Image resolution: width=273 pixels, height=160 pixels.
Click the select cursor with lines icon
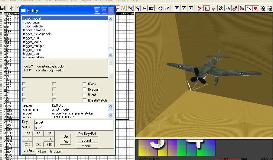[x=242, y=8]
